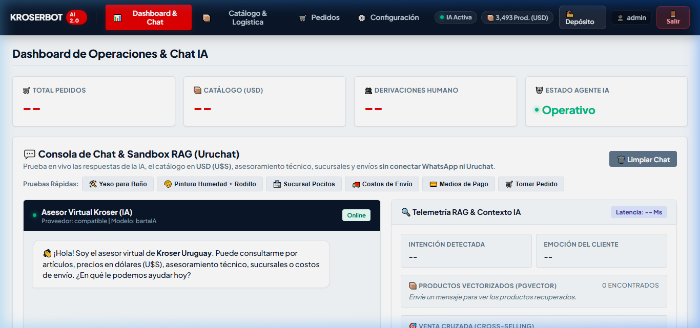Click the Intención Detectada panel
The image size is (700, 328).
[466, 251]
